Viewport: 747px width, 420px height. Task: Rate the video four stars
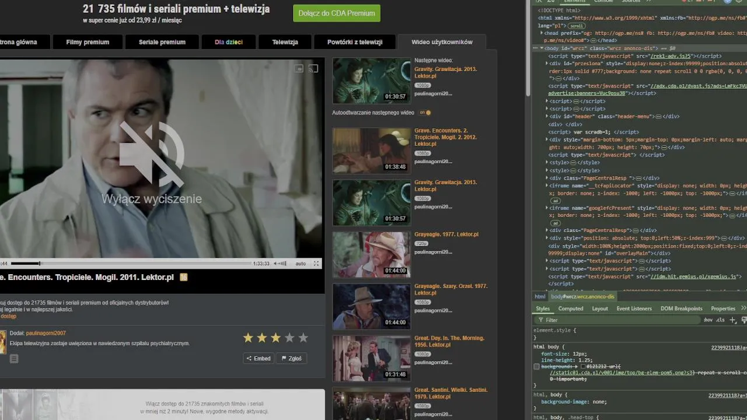click(x=289, y=338)
